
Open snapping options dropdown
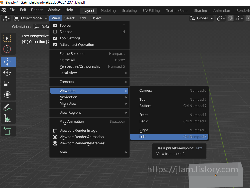coord(239,18)
